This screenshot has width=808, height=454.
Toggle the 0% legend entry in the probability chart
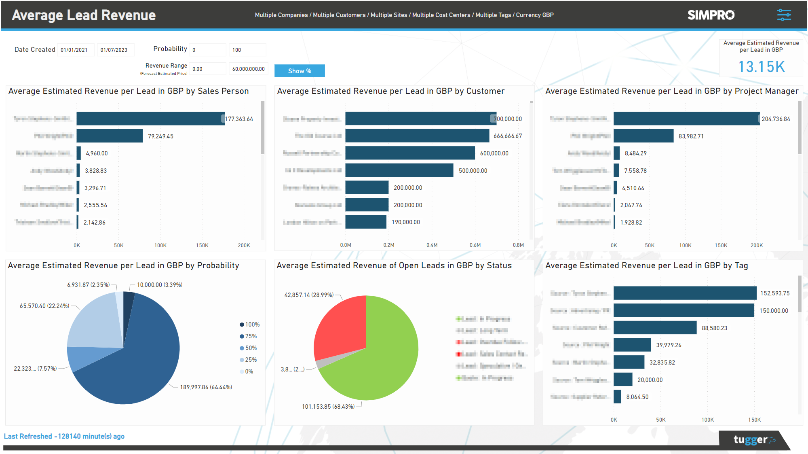pyautogui.click(x=247, y=371)
